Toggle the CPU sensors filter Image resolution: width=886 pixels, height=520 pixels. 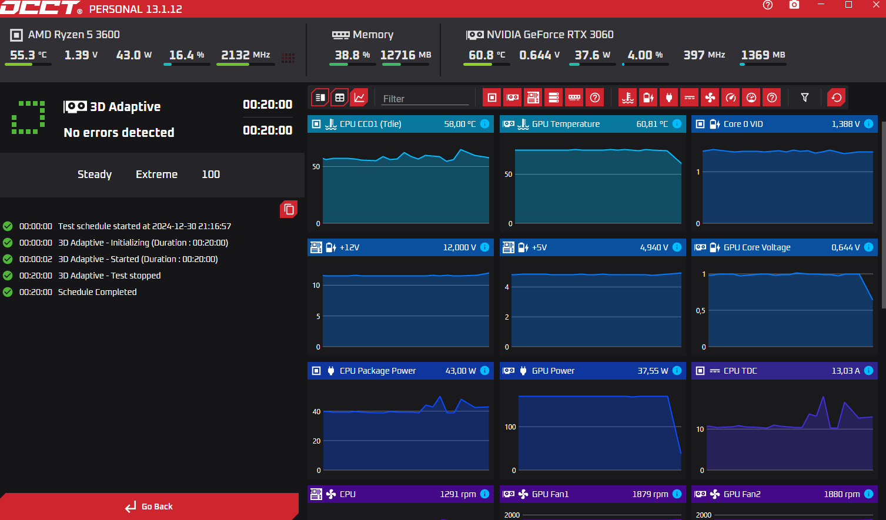pyautogui.click(x=492, y=98)
